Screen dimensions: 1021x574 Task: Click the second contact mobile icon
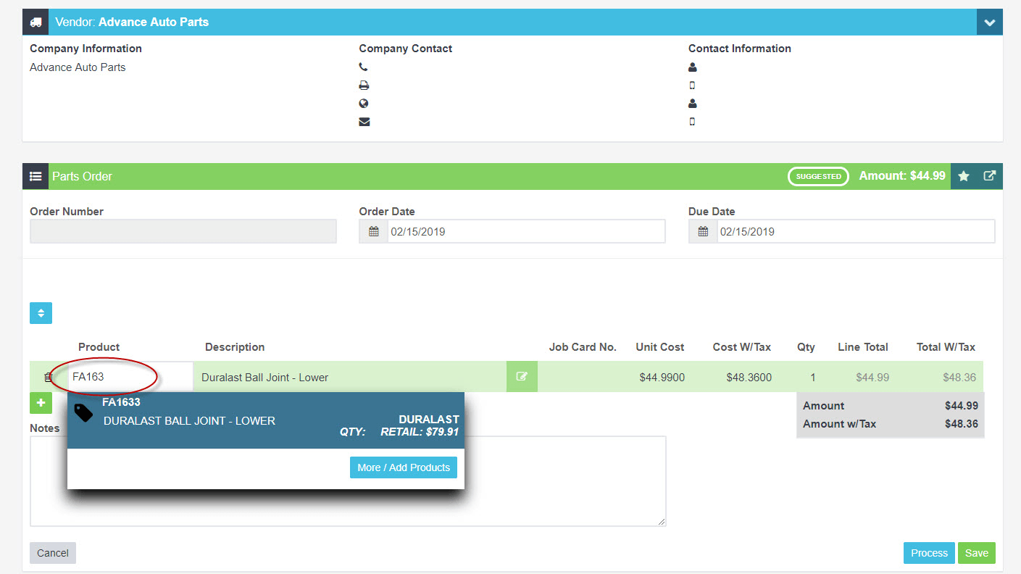692,122
